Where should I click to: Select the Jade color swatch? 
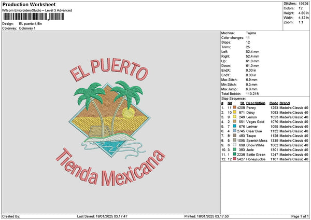click(x=235, y=149)
